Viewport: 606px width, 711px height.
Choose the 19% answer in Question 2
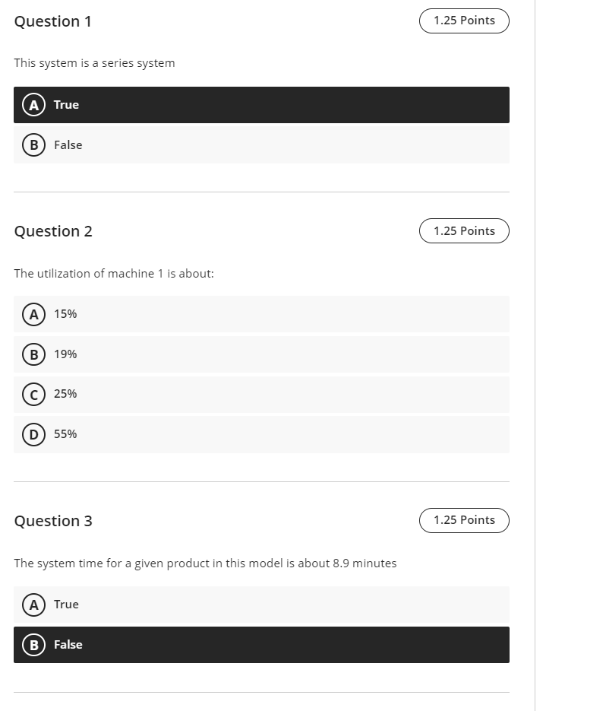(261, 354)
